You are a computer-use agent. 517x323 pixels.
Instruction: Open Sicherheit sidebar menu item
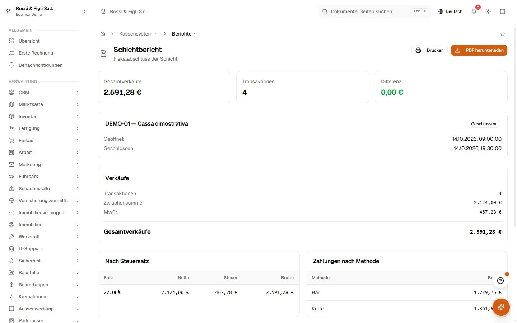tap(44, 261)
